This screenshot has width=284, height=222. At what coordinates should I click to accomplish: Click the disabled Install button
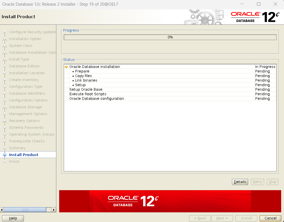[246, 218]
